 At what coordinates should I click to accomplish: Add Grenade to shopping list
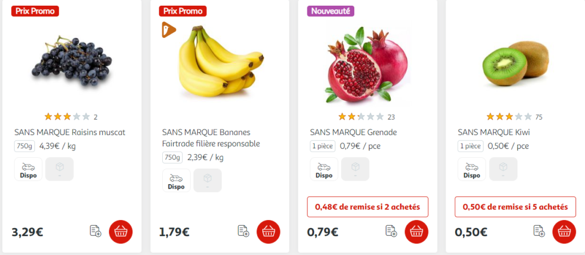click(391, 231)
